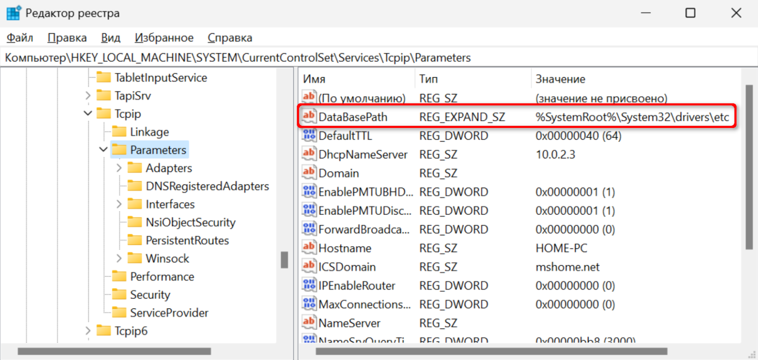Click the HOME-PC hostname data

pos(561,248)
